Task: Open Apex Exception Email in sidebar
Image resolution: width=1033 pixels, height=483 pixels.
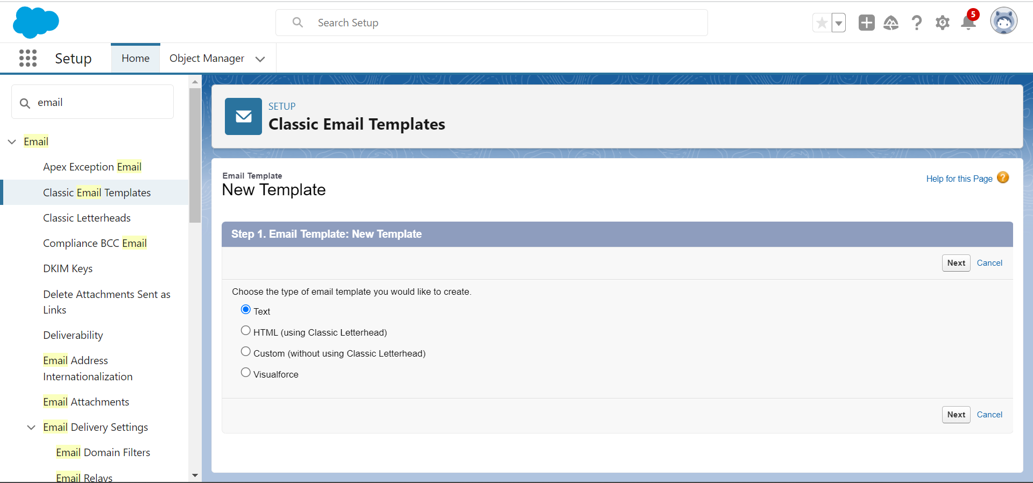Action: pos(93,167)
